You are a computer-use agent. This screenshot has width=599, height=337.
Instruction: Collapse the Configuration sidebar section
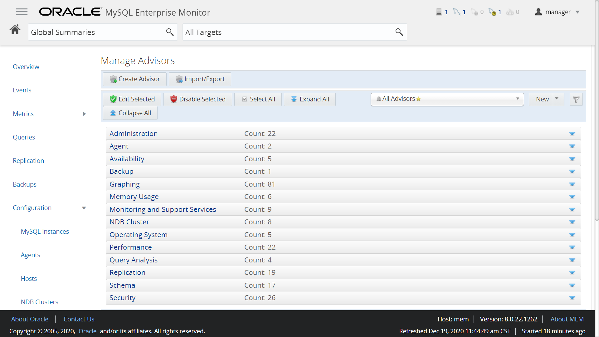(84, 208)
